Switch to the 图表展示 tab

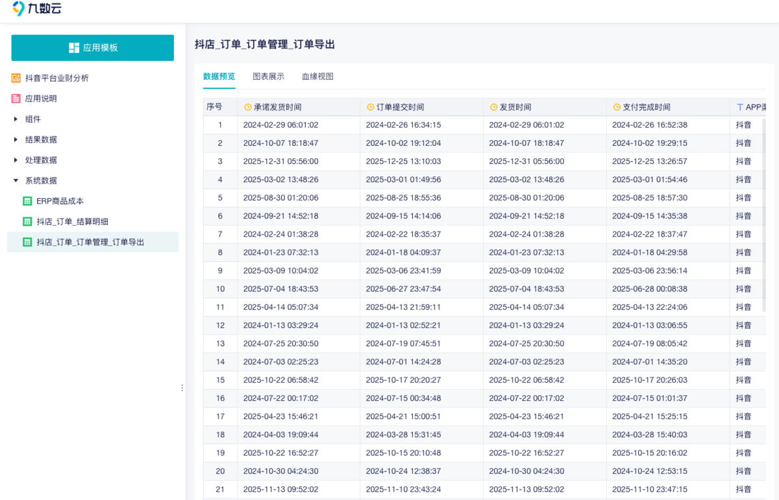pos(269,77)
